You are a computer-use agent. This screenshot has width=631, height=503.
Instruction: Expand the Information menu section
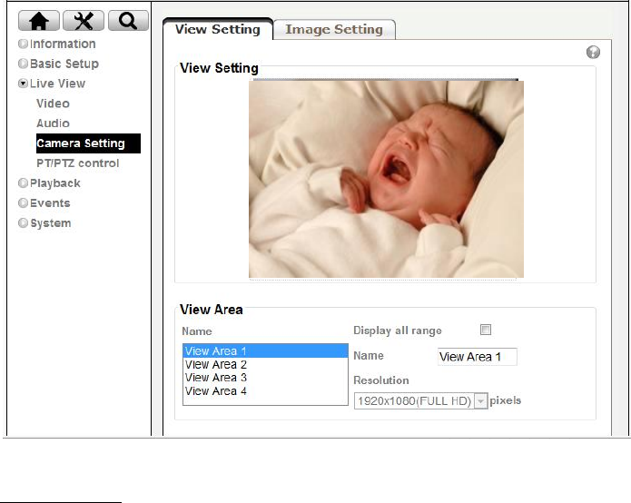57,44
